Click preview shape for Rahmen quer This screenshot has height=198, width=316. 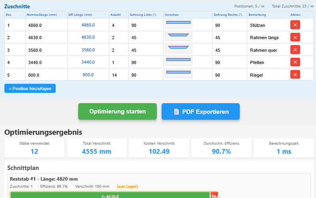178,49
